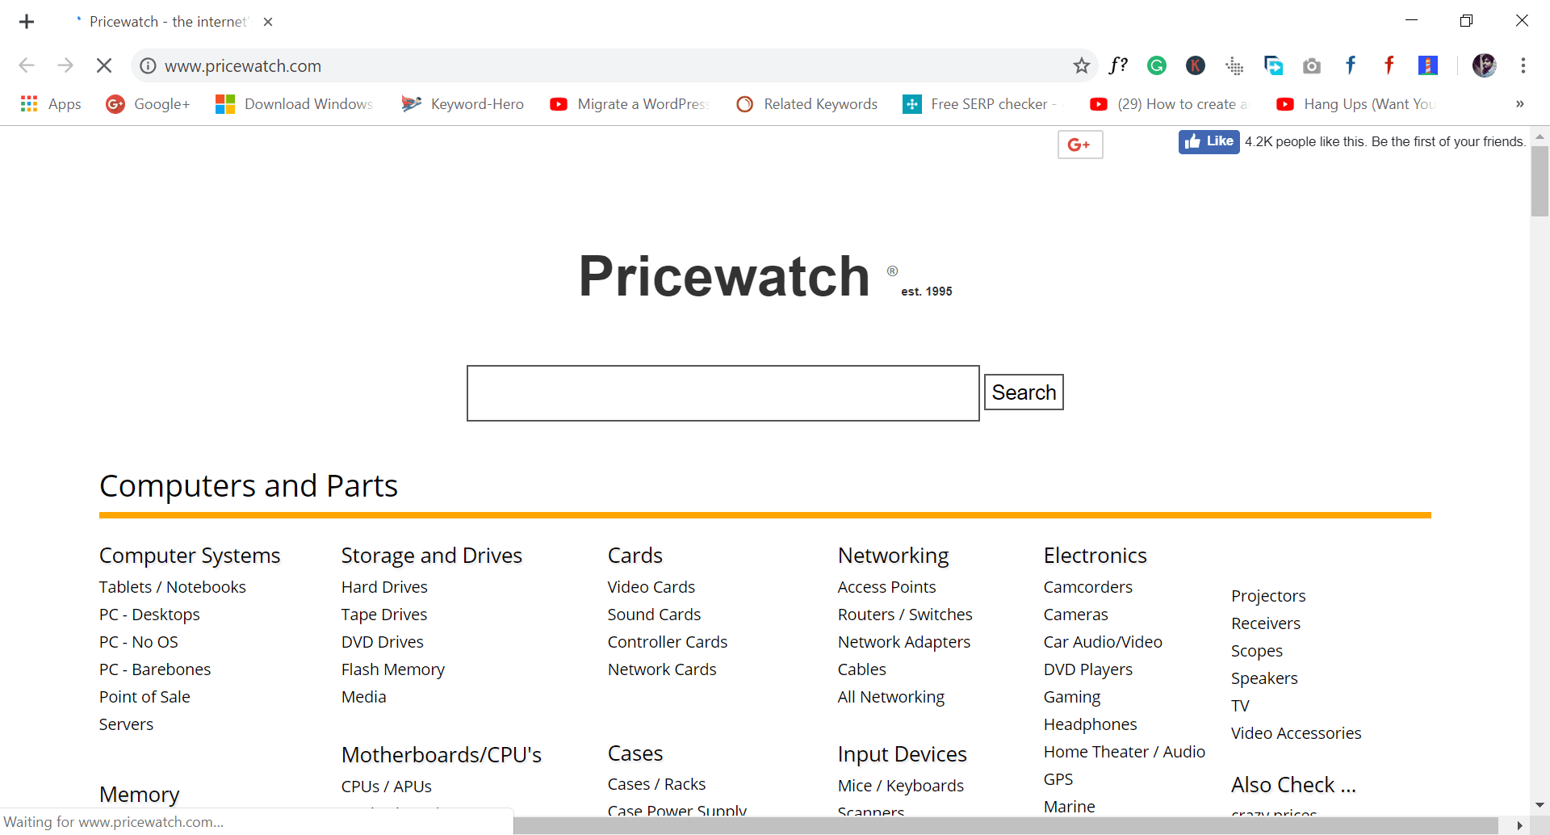1550x835 pixels.
Task: Click the scroll down arrow
Action: point(1540,805)
